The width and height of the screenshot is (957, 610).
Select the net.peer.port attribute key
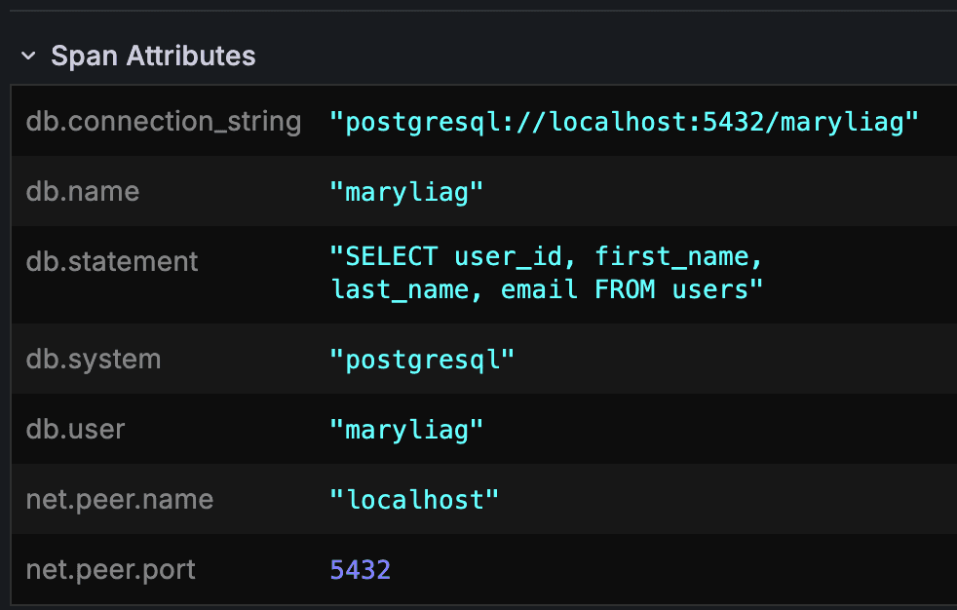pyautogui.click(x=110, y=569)
